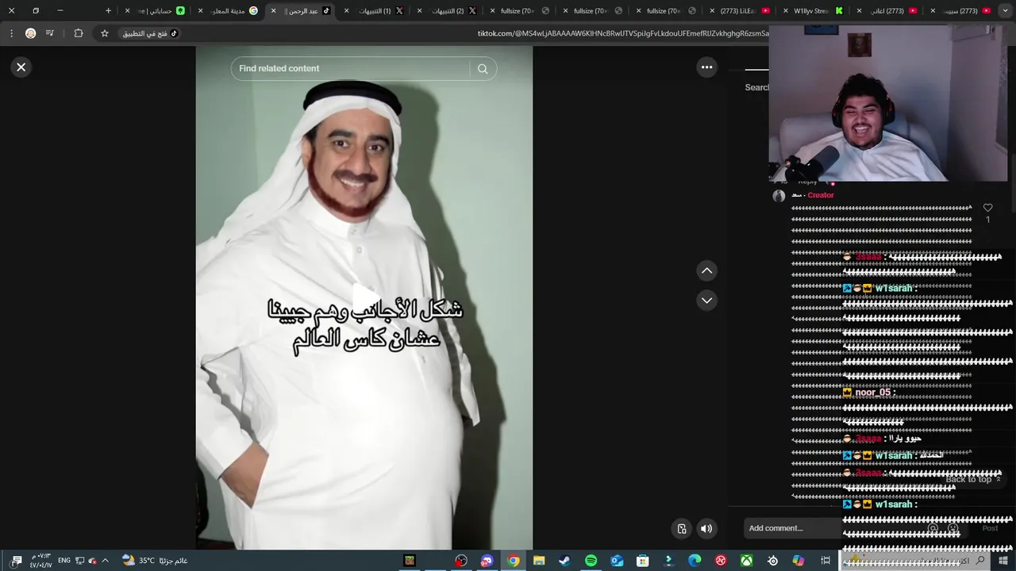The image size is (1016, 571).
Task: Click the فتح في التطبيق open in app button
Action: (x=149, y=33)
